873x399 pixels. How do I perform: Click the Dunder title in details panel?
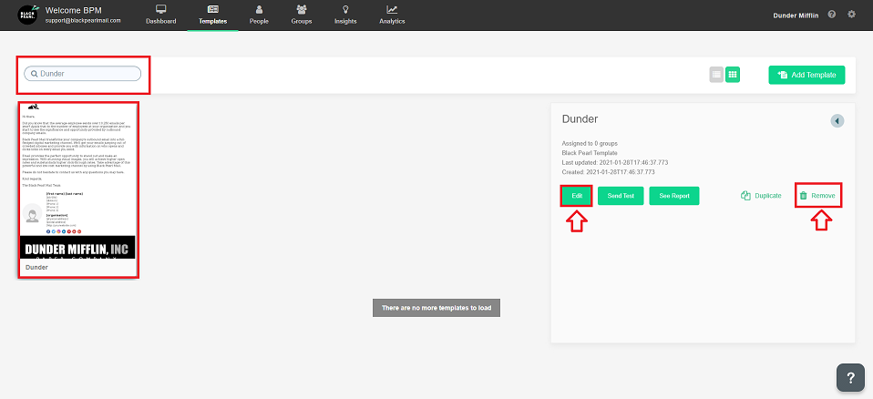580,119
